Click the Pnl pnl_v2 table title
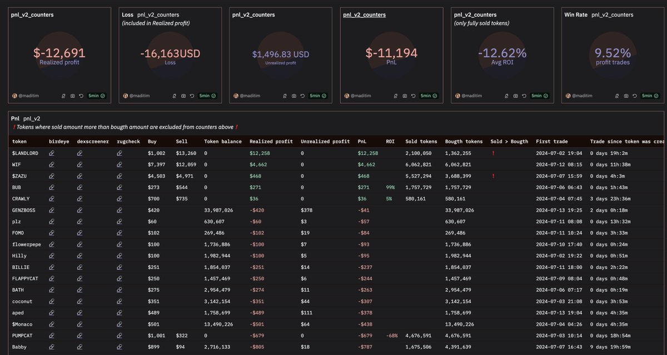667x355 pixels. (x=26, y=119)
